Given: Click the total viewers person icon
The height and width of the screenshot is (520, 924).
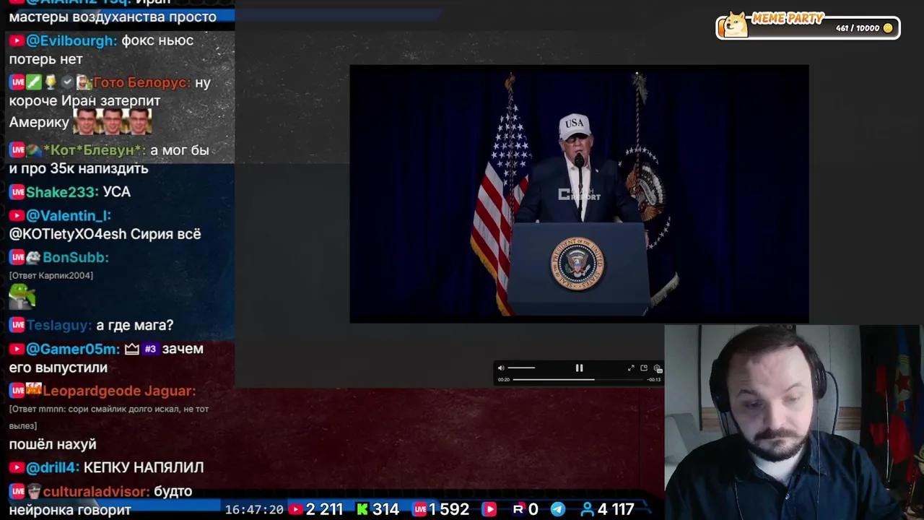Looking at the screenshot, I should tap(587, 509).
